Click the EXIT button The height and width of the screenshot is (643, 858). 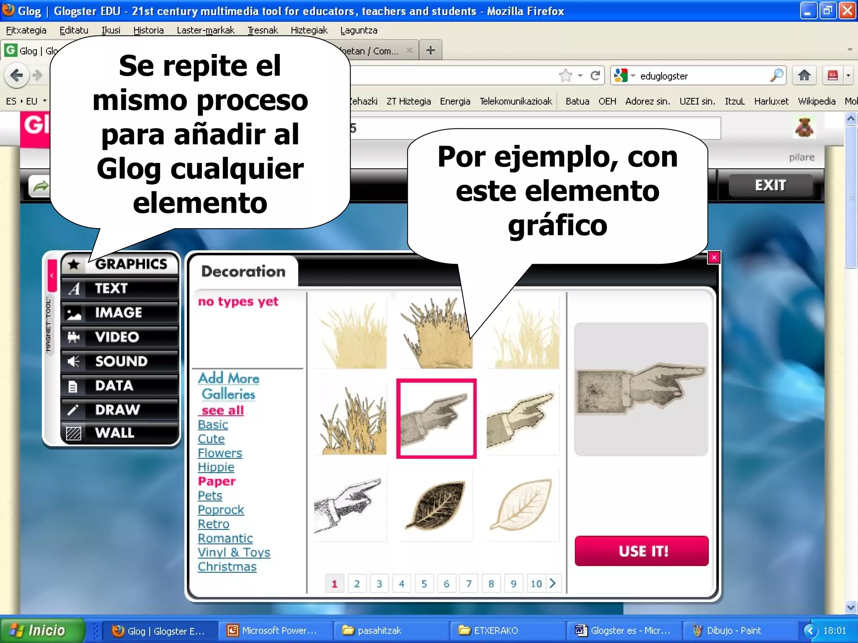click(x=770, y=185)
